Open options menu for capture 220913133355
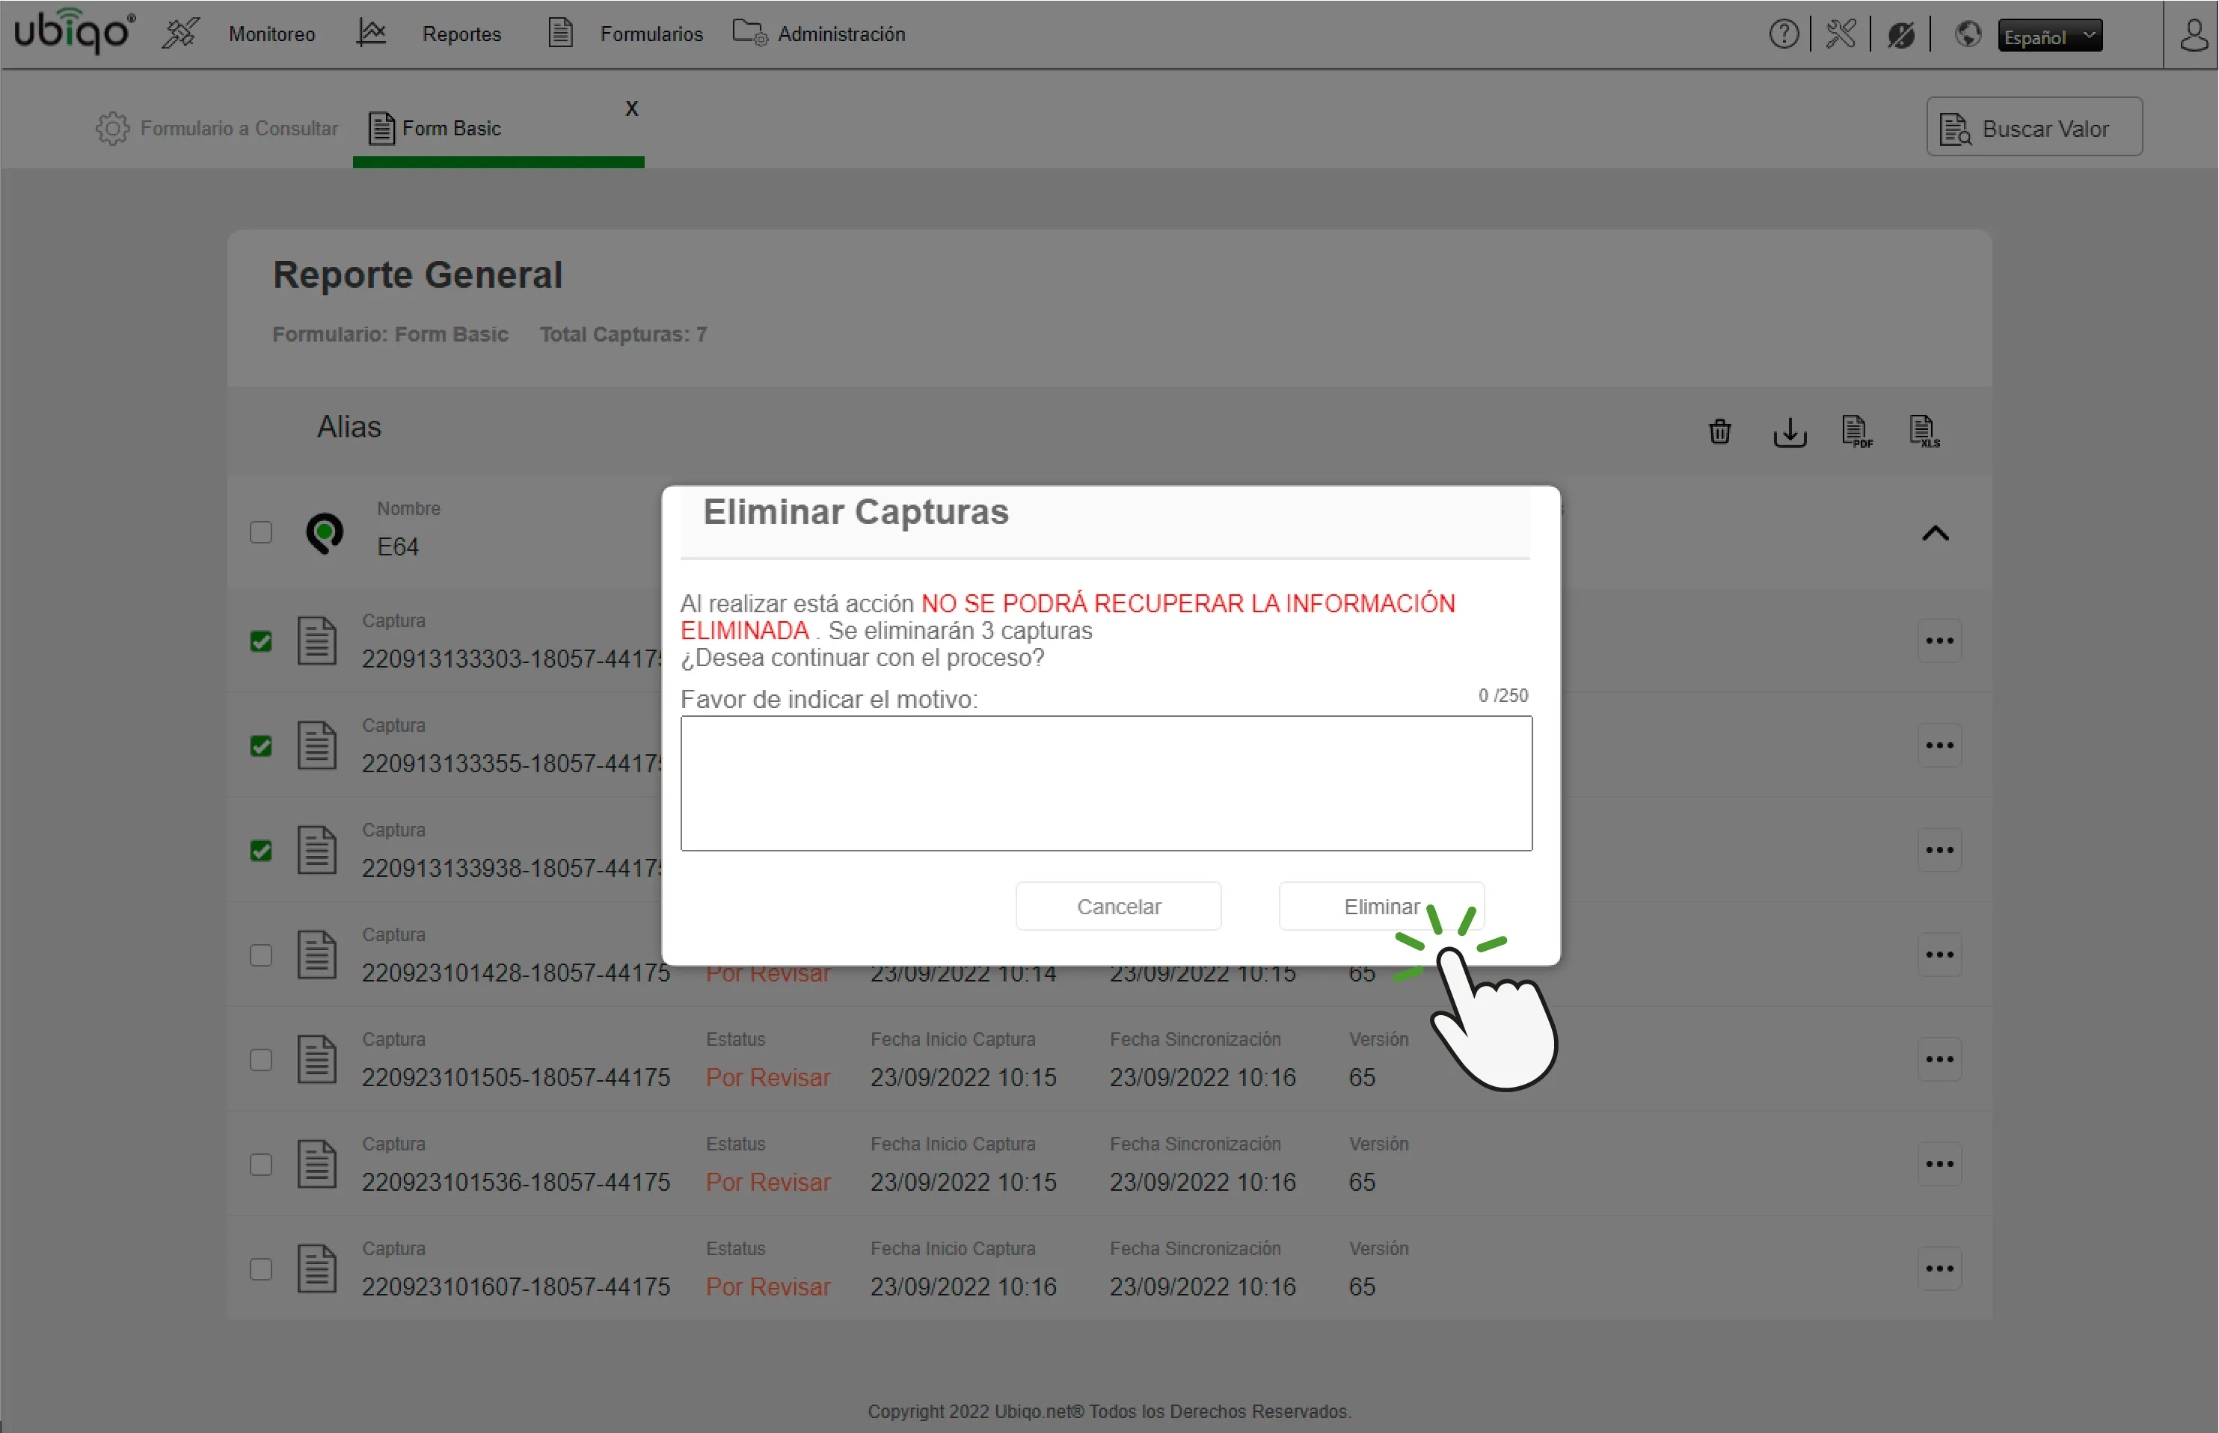The height and width of the screenshot is (1433, 2219). (1940, 745)
